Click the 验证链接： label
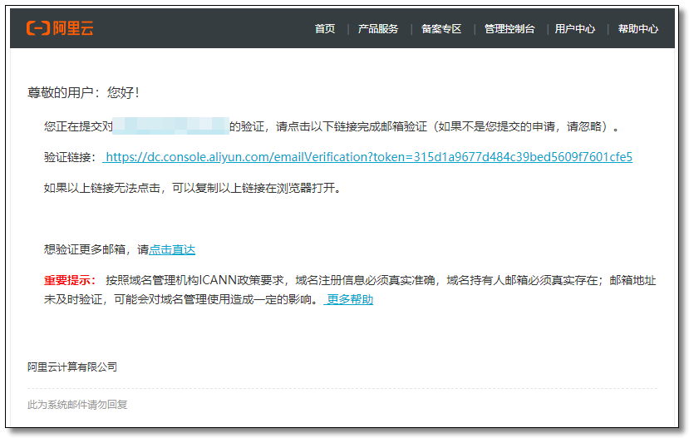 71,157
